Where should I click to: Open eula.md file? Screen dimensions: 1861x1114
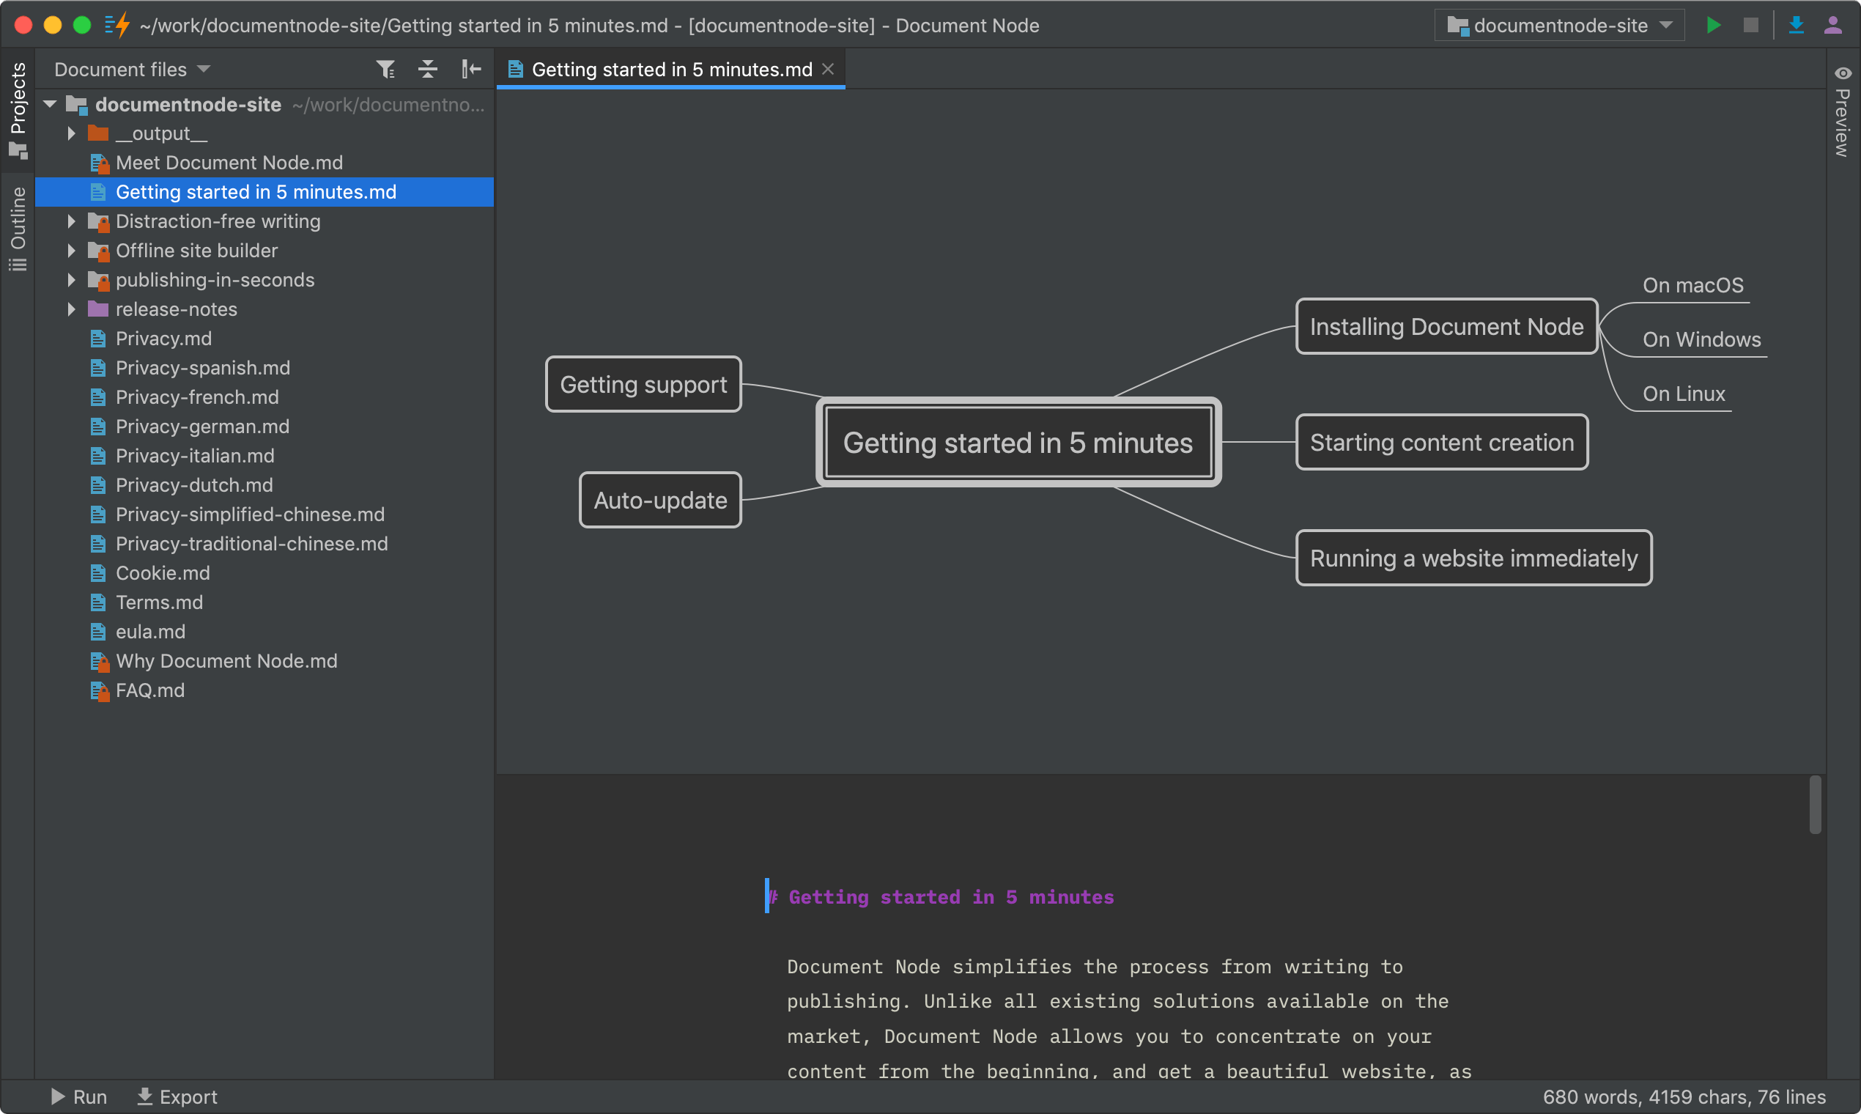[x=150, y=631]
